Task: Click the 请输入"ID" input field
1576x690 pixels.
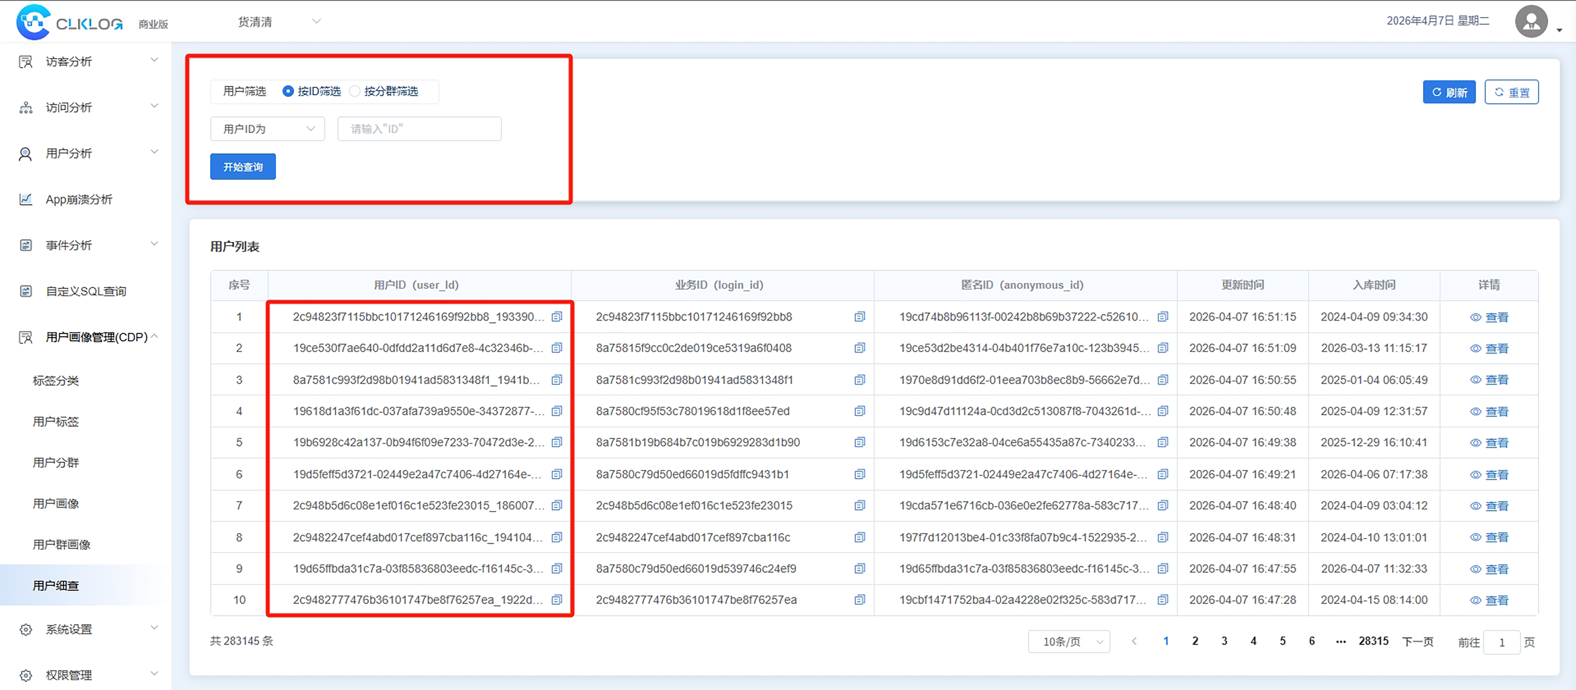Action: click(x=419, y=129)
